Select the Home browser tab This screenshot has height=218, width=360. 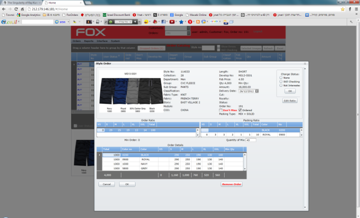tap(63, 3)
